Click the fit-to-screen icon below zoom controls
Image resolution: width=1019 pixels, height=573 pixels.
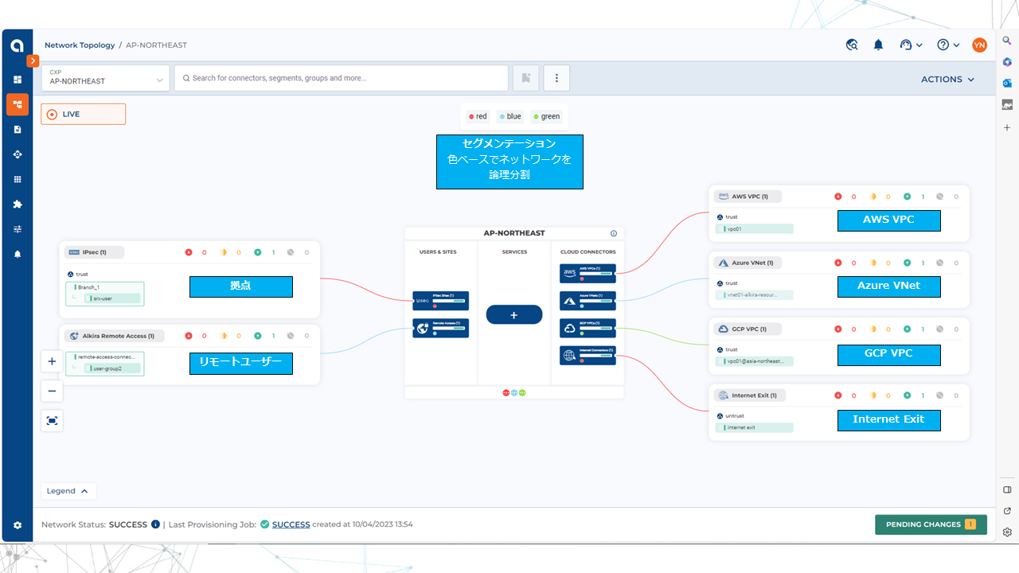click(x=52, y=421)
